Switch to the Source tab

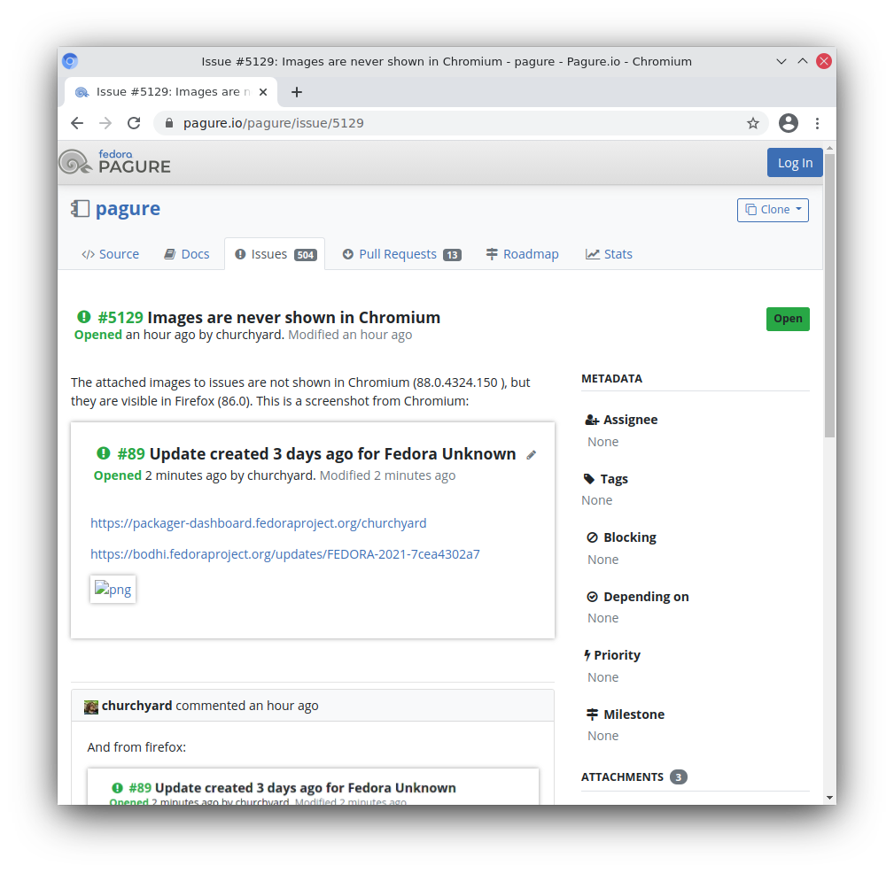pyautogui.click(x=111, y=254)
